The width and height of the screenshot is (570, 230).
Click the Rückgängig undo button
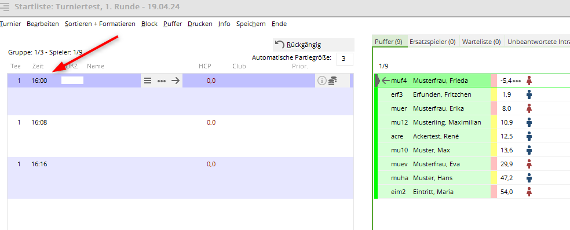coord(313,45)
